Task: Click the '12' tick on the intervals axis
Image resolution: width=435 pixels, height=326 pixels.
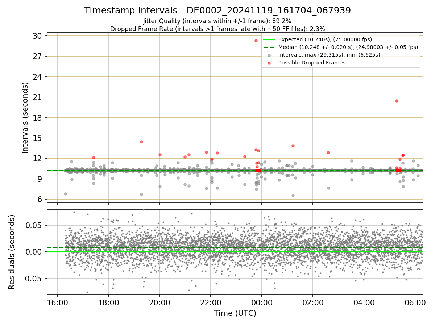Action: [x=38, y=158]
